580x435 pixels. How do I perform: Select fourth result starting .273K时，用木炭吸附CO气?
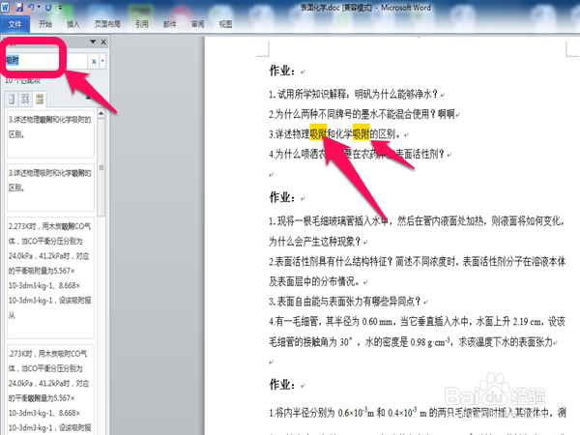[x=50, y=390]
